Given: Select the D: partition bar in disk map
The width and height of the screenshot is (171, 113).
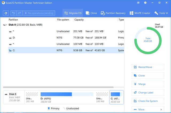Looking at the screenshot, I should point(67,97).
